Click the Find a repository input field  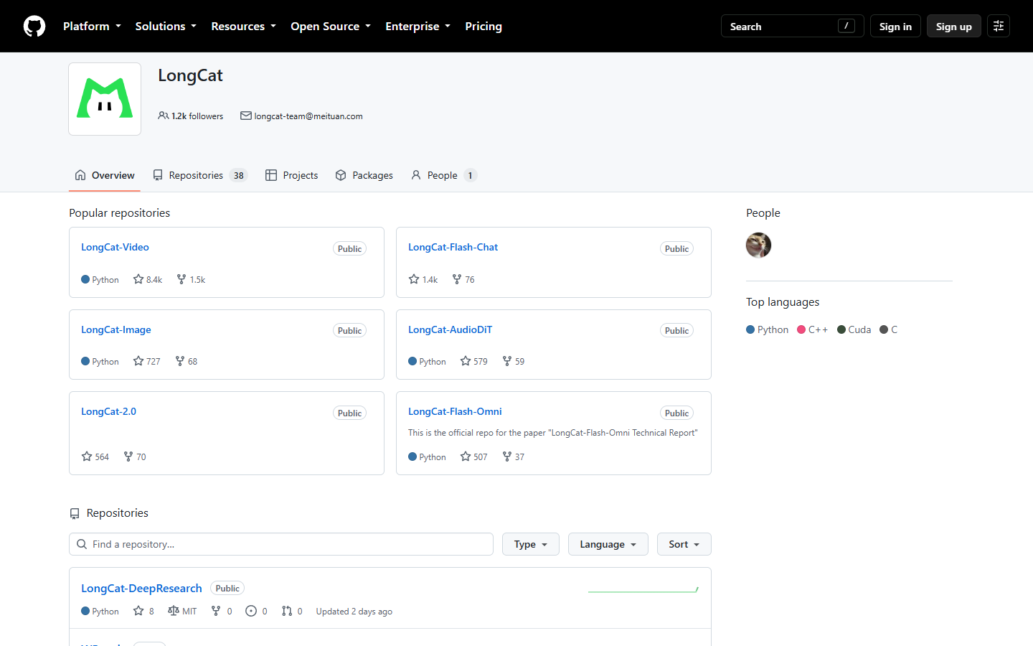click(x=281, y=544)
